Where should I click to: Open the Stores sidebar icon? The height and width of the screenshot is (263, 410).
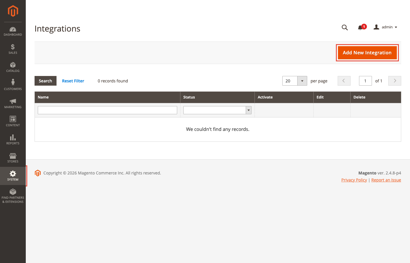coord(13,158)
